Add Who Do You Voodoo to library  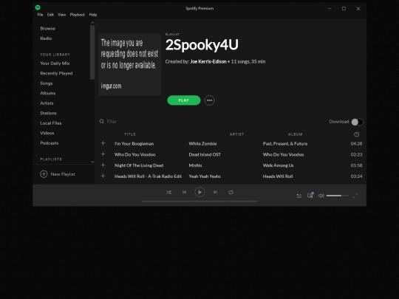[103, 154]
